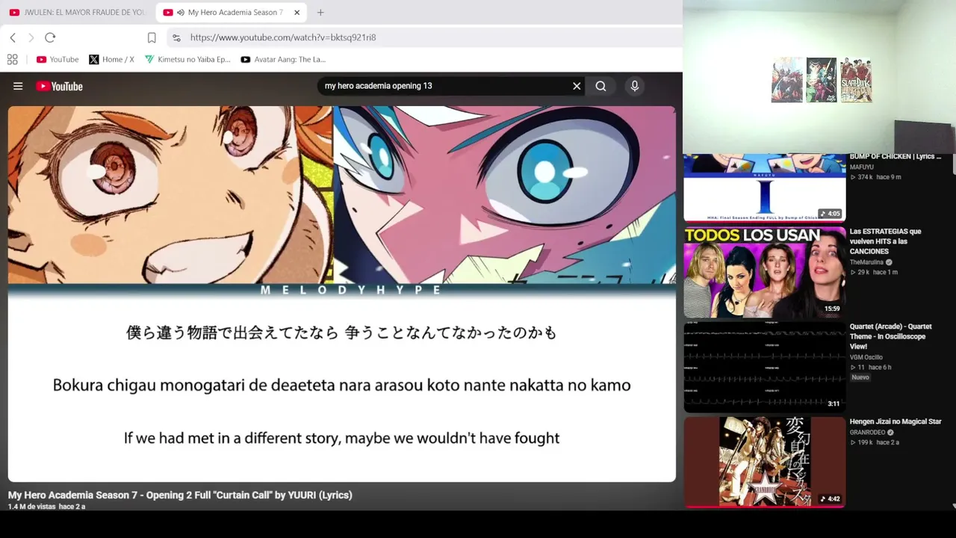956x538 pixels.
Task: Open the YouTube hamburger guide menu
Action: pyautogui.click(x=18, y=86)
